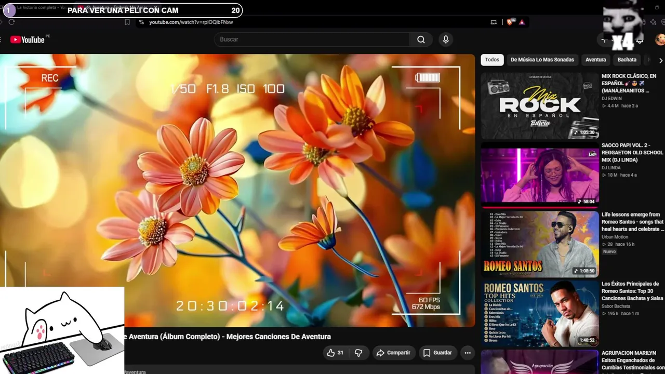Open the more actions three-dot menu
The height and width of the screenshot is (374, 665).
(x=468, y=353)
